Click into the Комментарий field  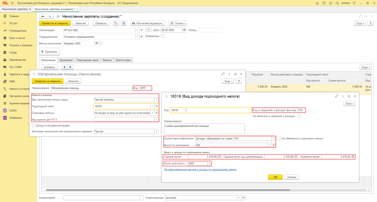point(101,198)
